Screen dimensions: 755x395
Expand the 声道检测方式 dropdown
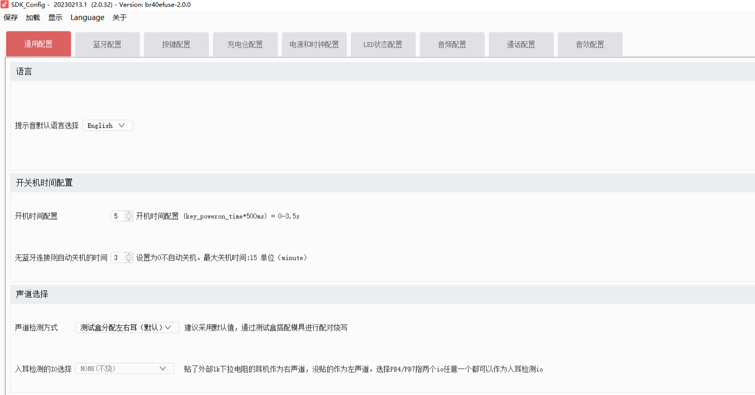coord(127,328)
